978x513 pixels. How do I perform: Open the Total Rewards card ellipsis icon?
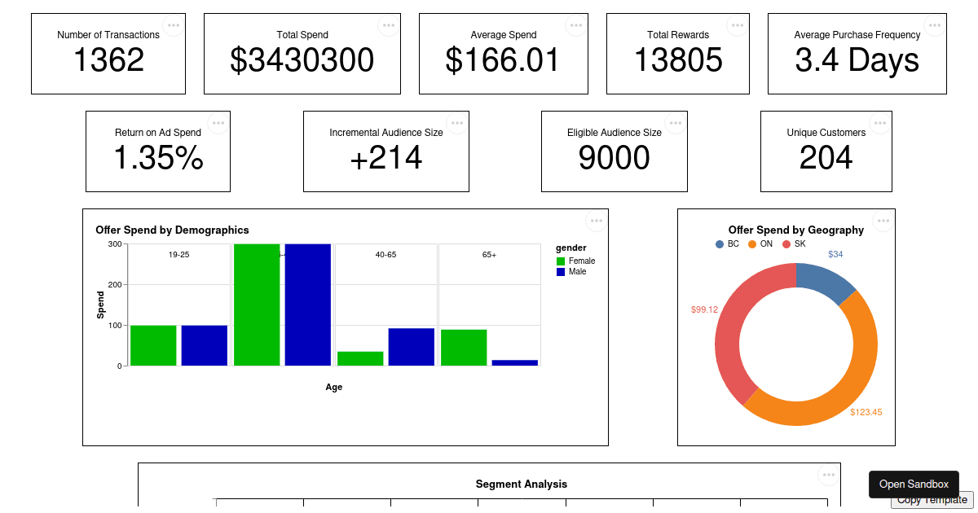(x=738, y=25)
